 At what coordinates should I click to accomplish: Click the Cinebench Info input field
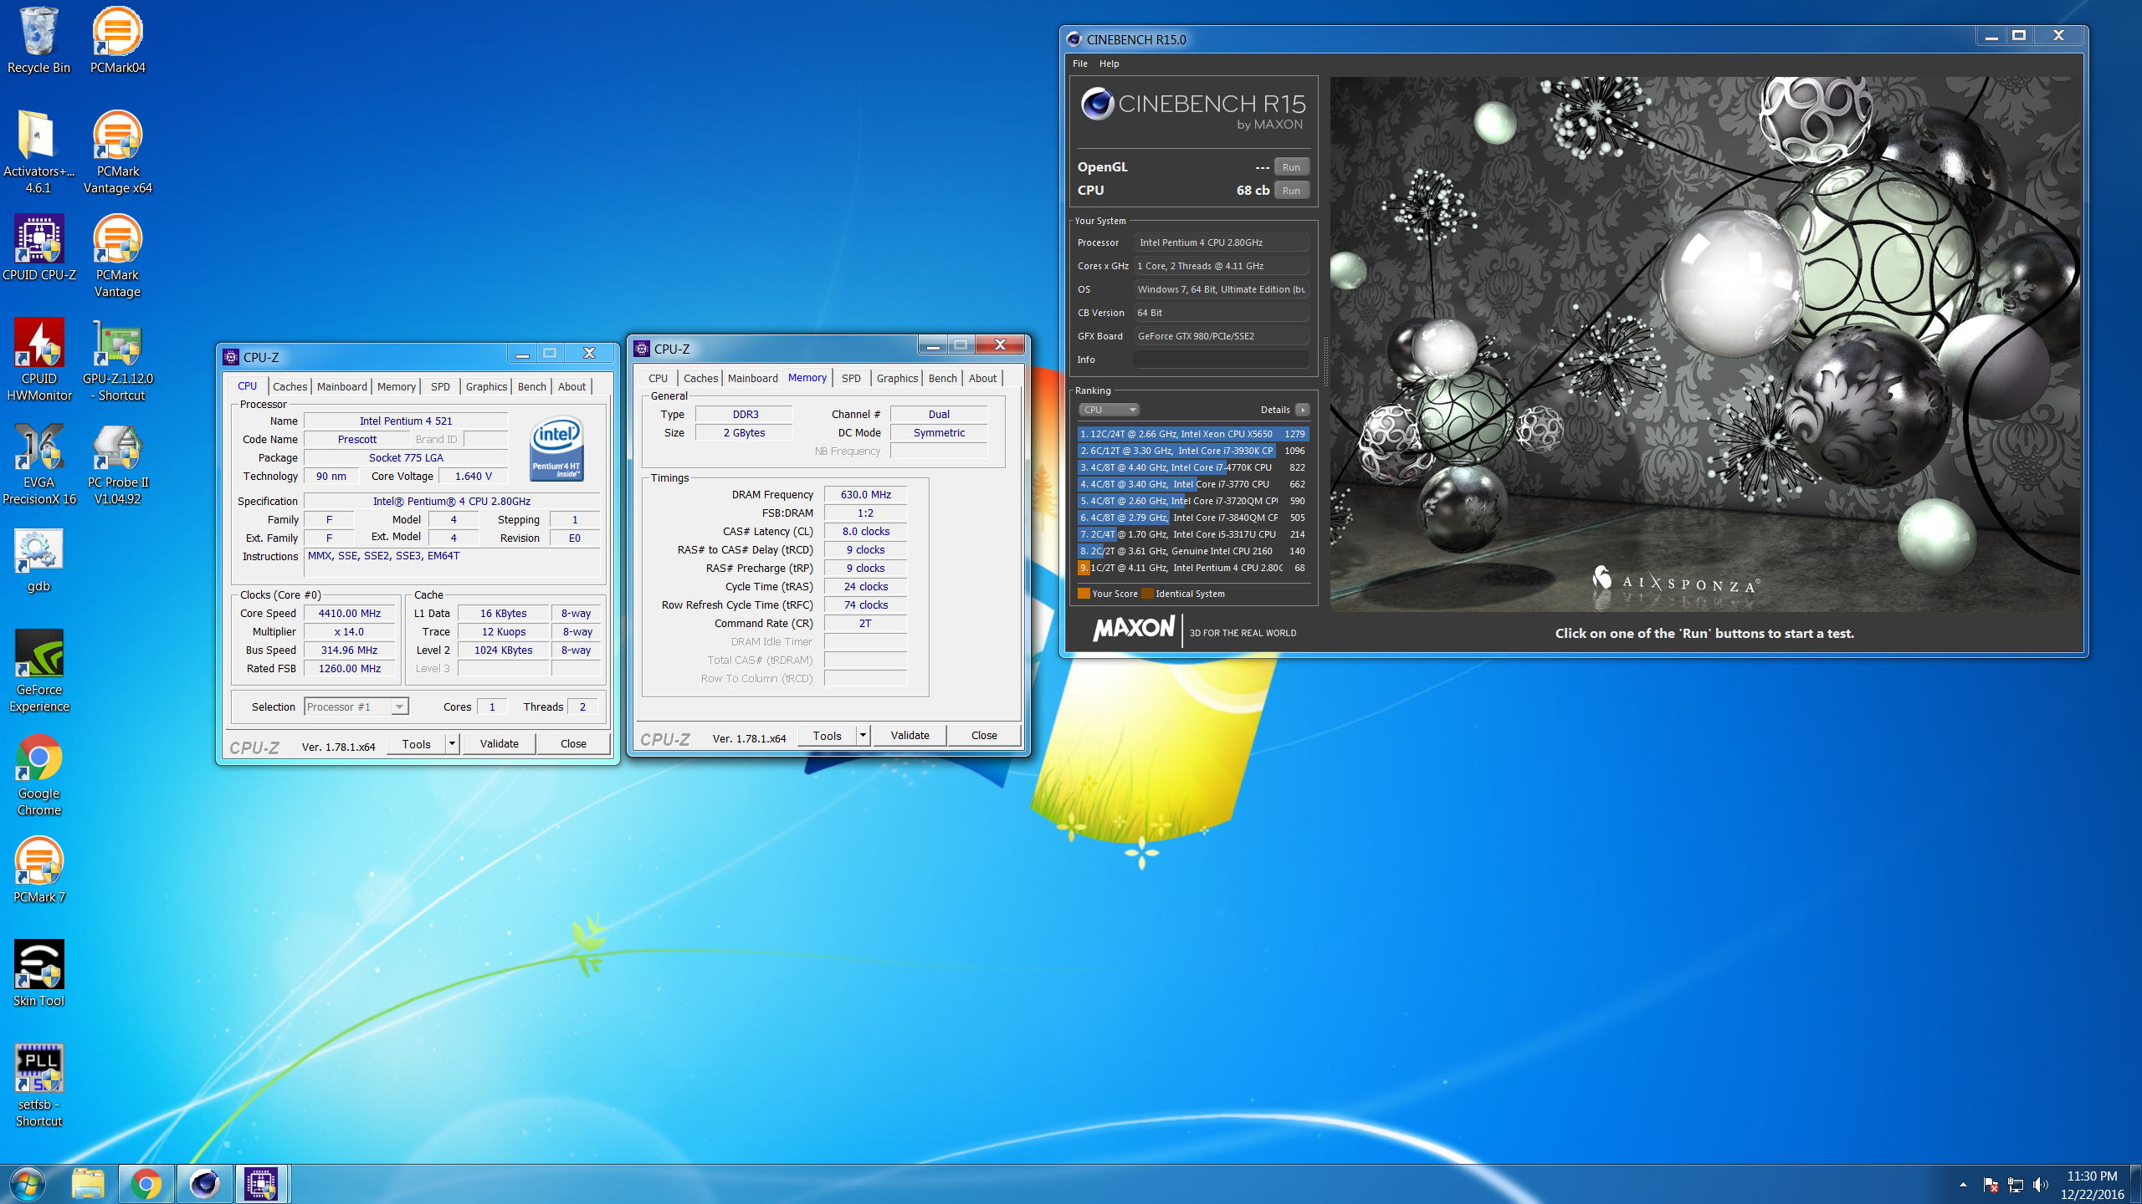click(1222, 360)
